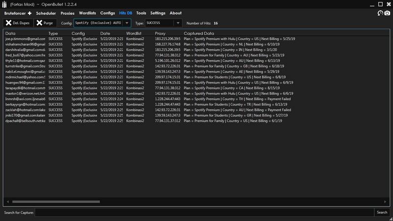The width and height of the screenshot is (393, 221).
Task: Click proxy cell 168.227.76.174:8
Action: 168,44
